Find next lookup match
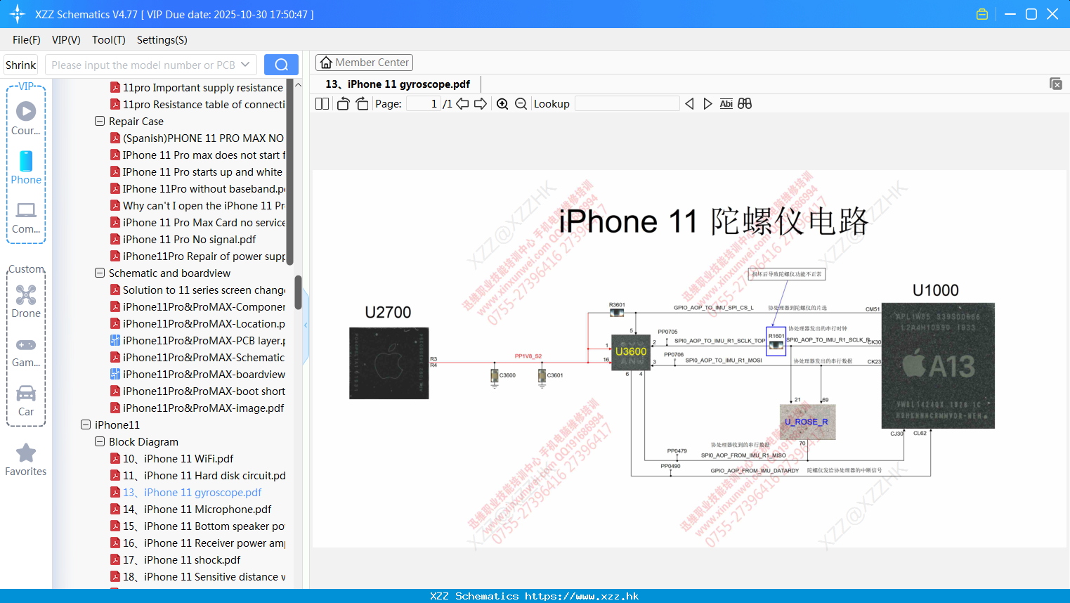The image size is (1070, 603). 707,104
